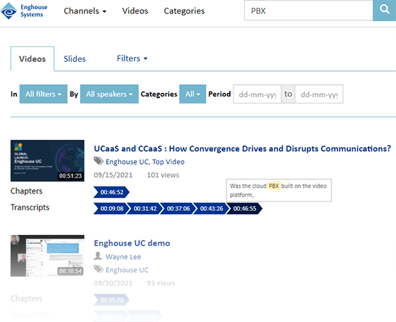Viewport: 396px width, 322px height.
Task: Click the '93 views' text
Action: pyautogui.click(x=161, y=283)
